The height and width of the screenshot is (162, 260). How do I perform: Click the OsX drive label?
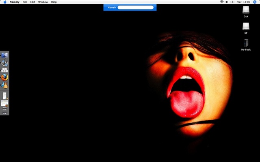[246, 17]
